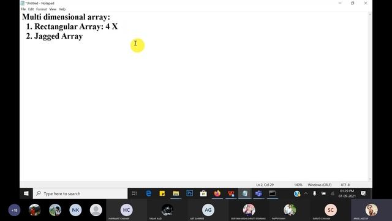392x221 pixels.
Task: Restore down the Notepad window
Action: click(353, 3)
